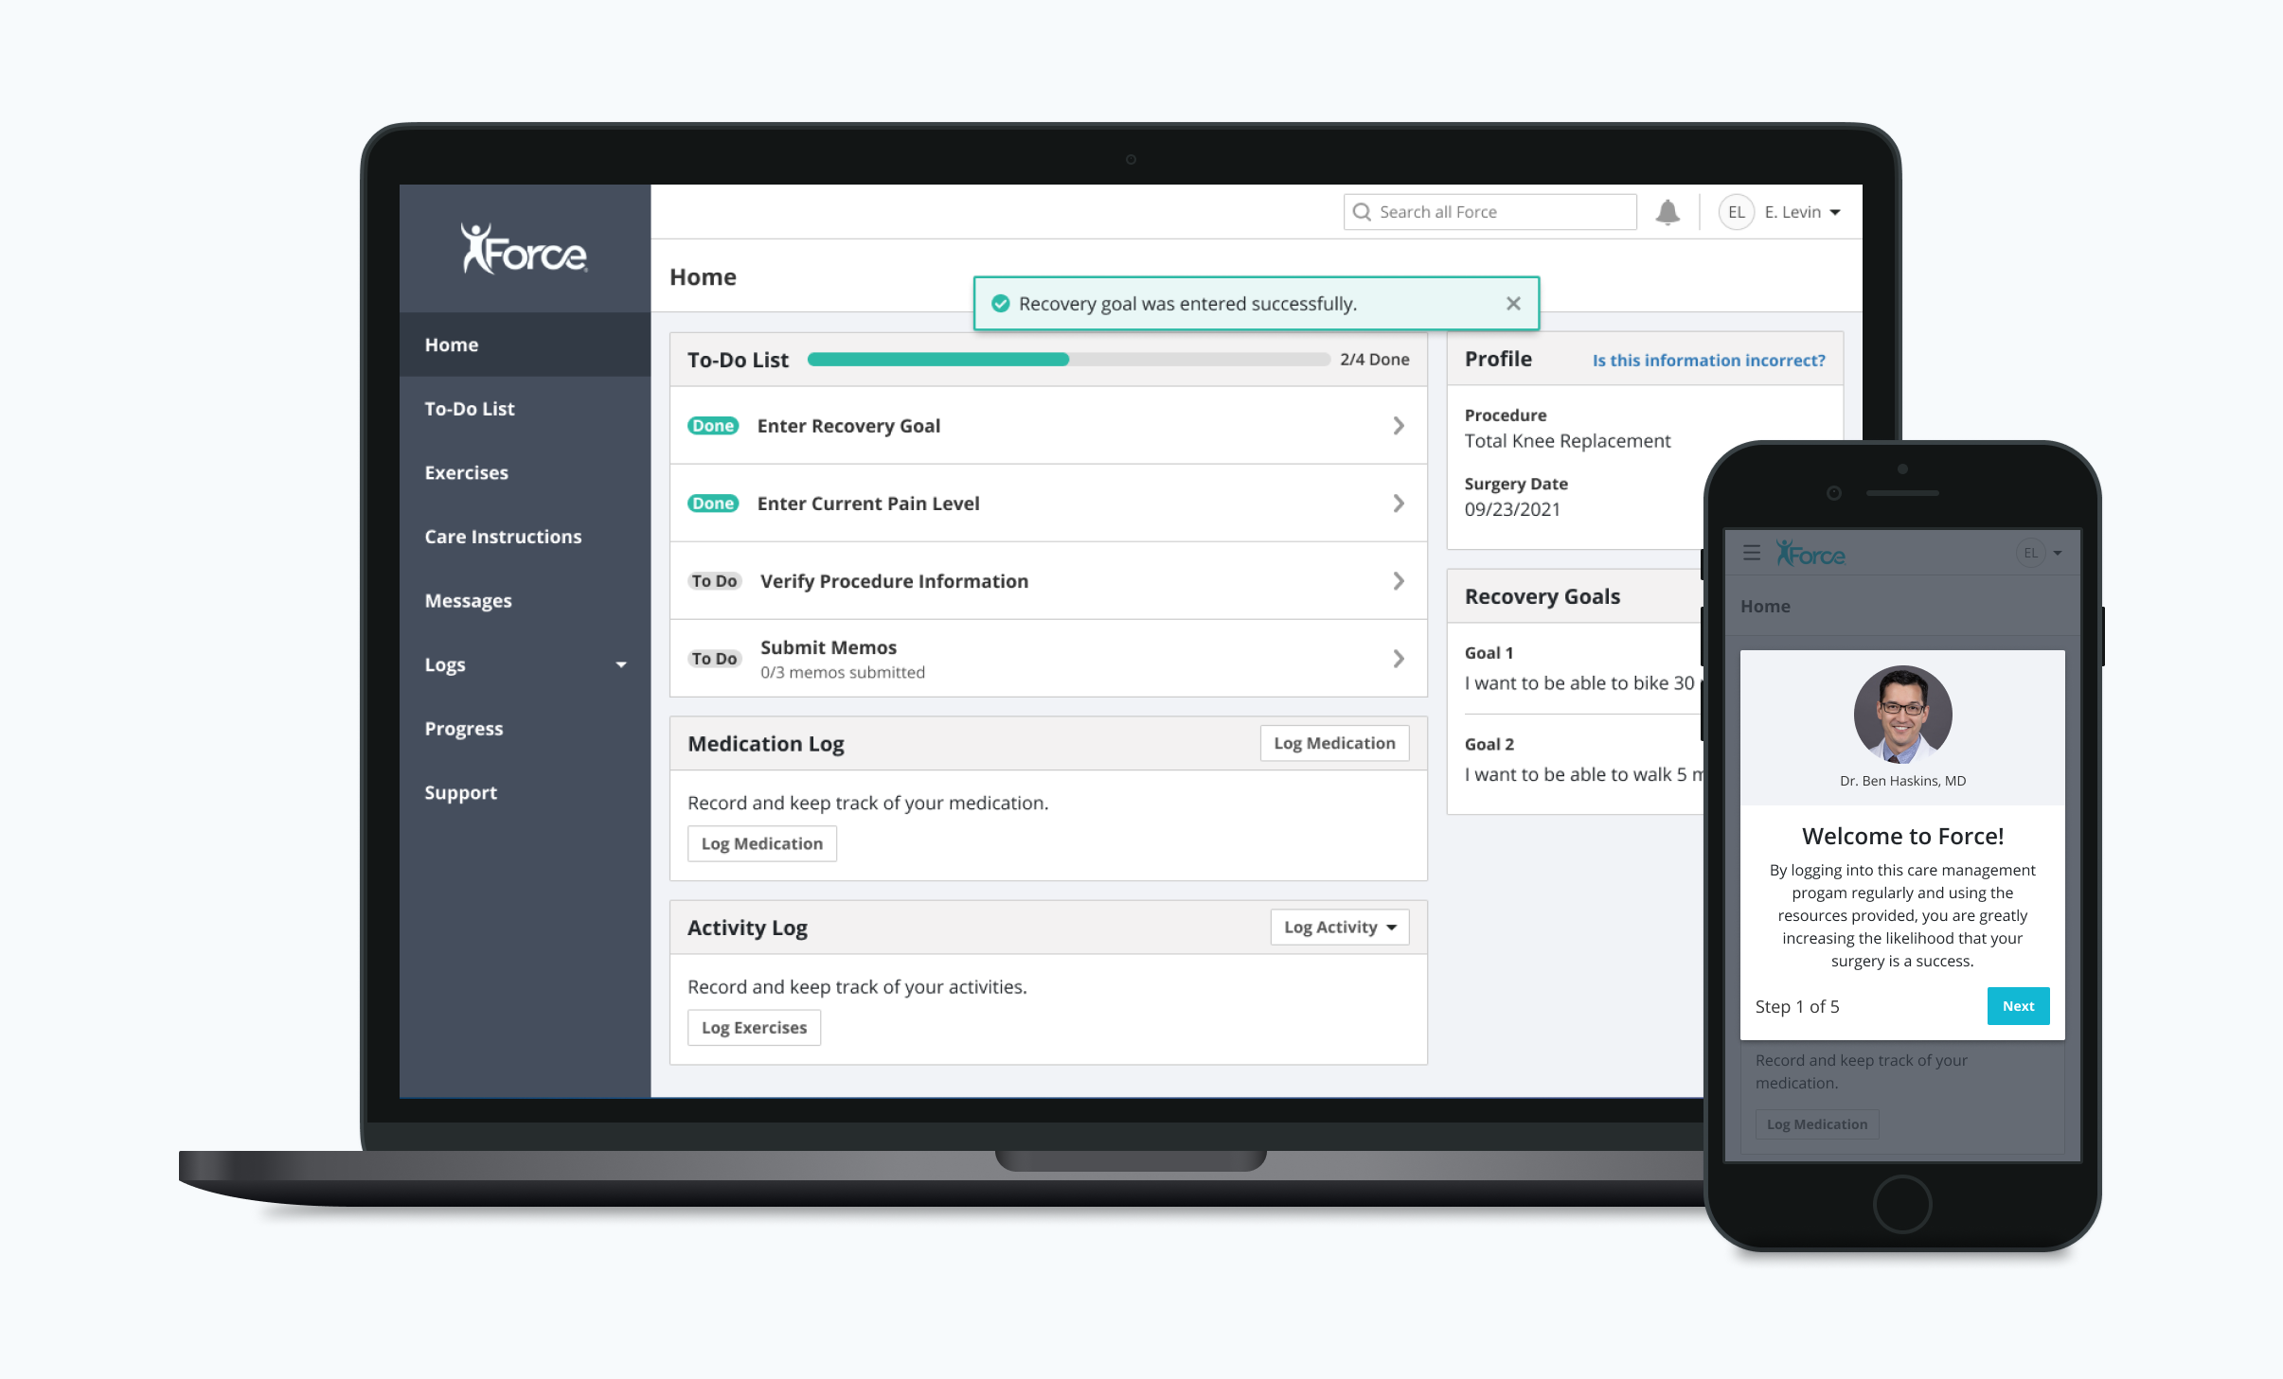The height and width of the screenshot is (1379, 2283).
Task: Open the Log Activity dropdown
Action: pyautogui.click(x=1339, y=928)
